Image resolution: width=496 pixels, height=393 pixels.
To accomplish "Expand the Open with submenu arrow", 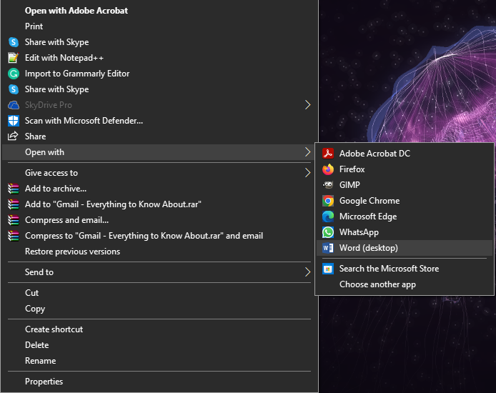I will [x=307, y=152].
